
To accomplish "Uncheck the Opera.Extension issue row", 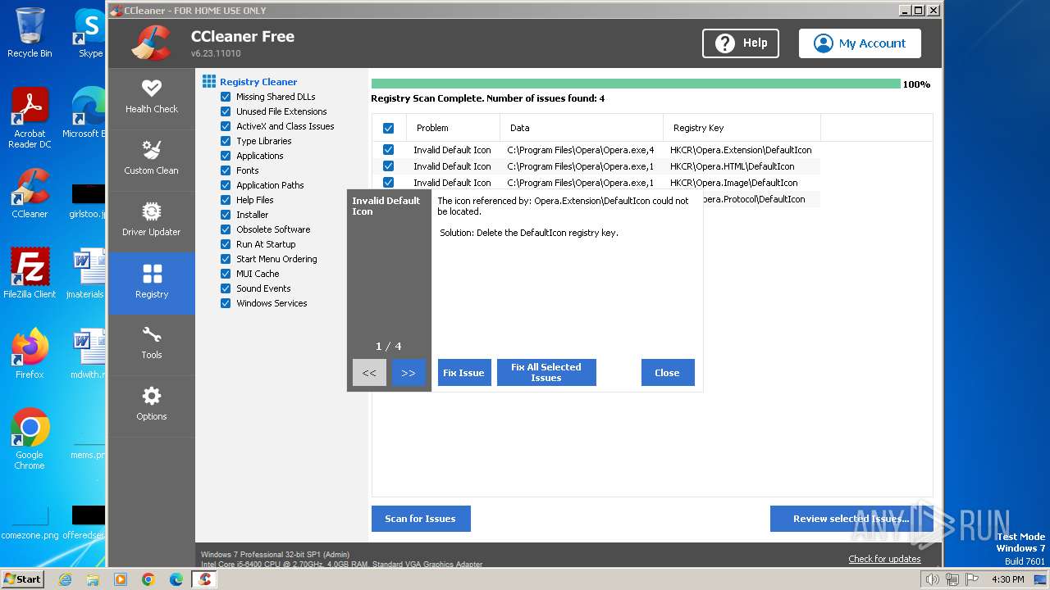I will tap(388, 150).
